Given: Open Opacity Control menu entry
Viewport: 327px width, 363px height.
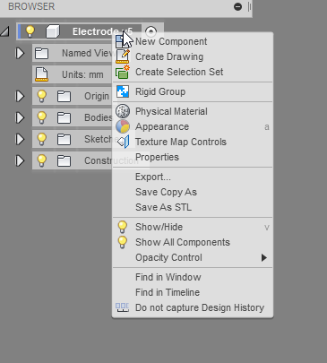Looking at the screenshot, I should click(193, 257).
